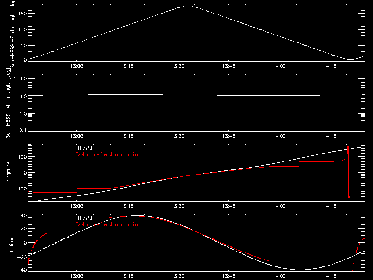Image resolution: width=373 pixels, height=280 pixels.
Task: Click the -40 tick label on Latitude axis
Action: click(22, 270)
